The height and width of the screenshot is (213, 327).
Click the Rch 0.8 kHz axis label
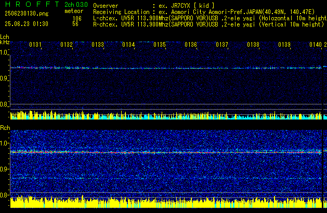[x=4, y=195]
